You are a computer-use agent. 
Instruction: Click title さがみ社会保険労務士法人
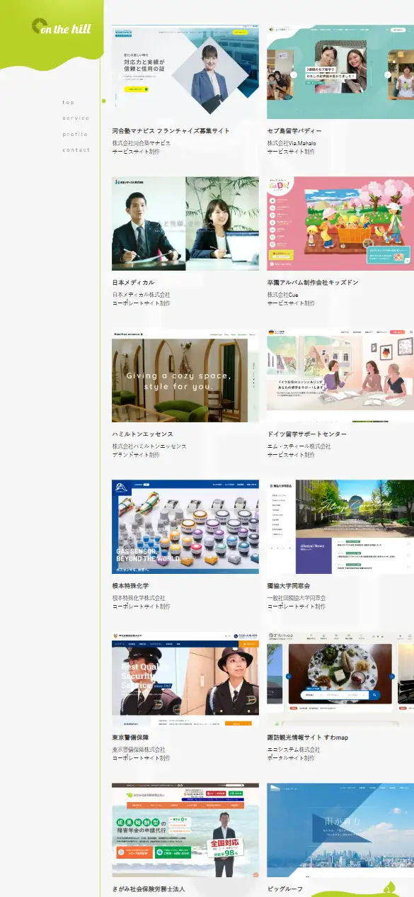149,888
